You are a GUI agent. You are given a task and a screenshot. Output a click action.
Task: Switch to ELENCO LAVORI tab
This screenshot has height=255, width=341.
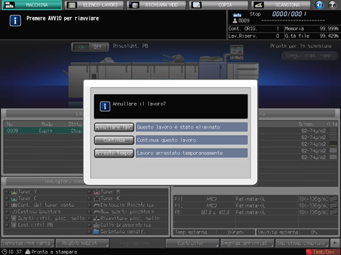click(x=94, y=5)
